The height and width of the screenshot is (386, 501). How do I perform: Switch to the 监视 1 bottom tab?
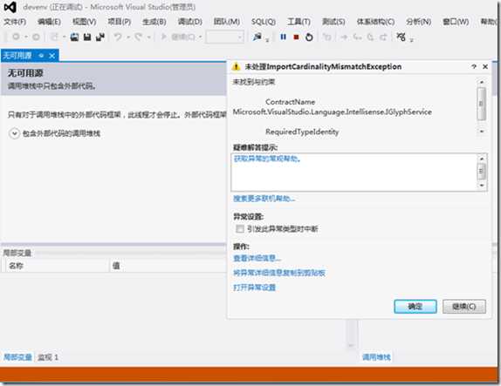[48, 357]
